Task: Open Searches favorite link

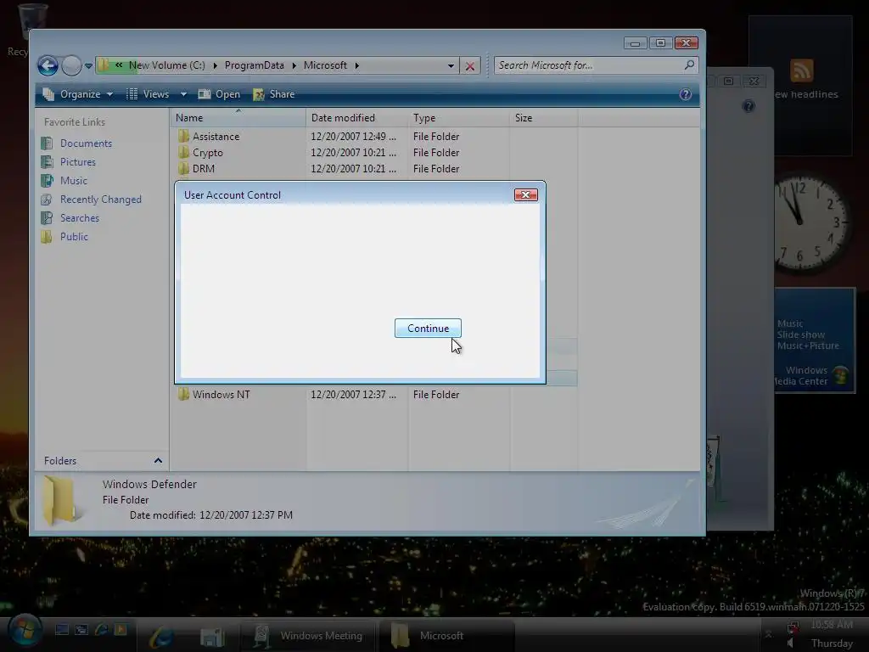Action: click(x=80, y=218)
